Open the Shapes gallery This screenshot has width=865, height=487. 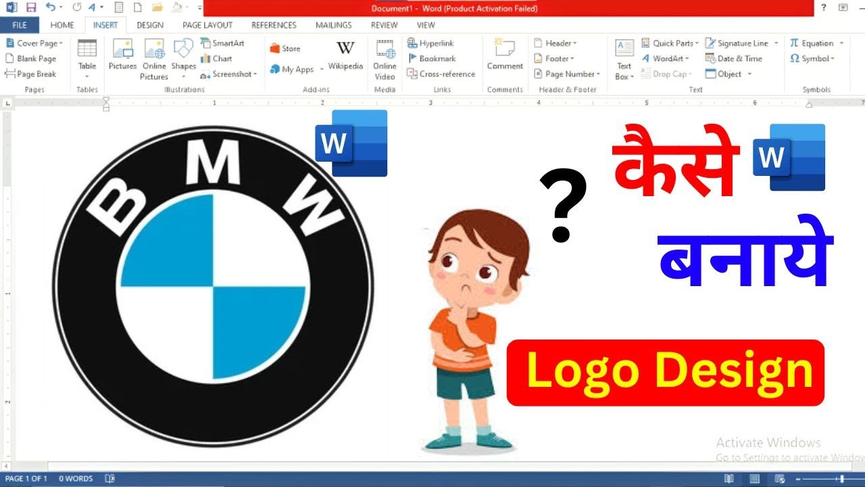[x=183, y=60]
